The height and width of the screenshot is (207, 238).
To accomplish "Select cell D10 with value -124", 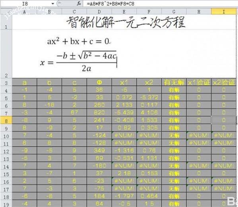I will tap(99, 135).
